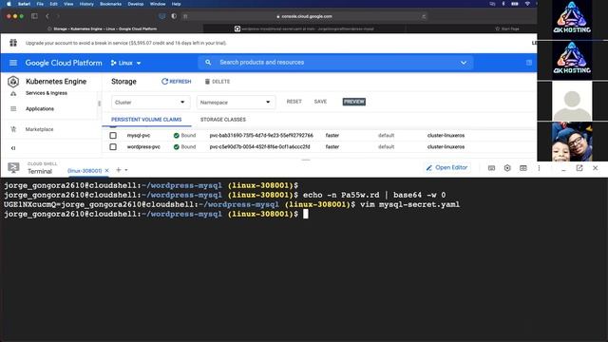Click the Open Editor button
Image resolution: width=608 pixels, height=342 pixels.
tap(446, 168)
